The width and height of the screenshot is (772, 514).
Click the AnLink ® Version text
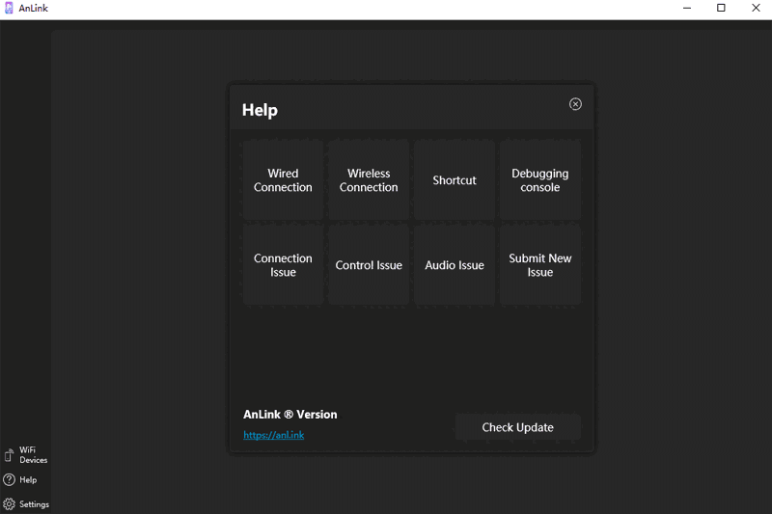[290, 414]
